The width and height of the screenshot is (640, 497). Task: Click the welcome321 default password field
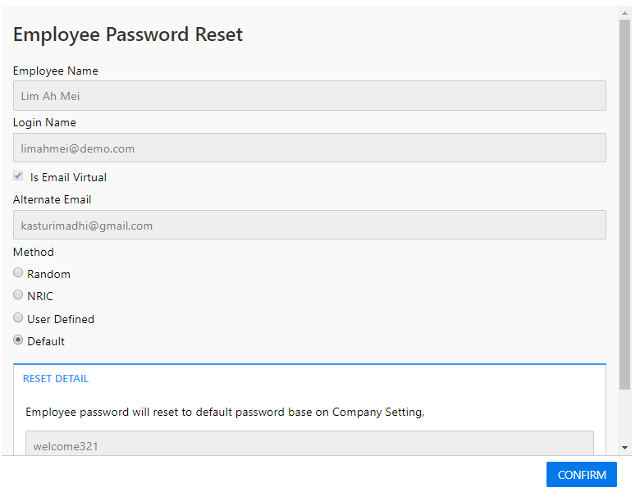pyautogui.click(x=309, y=445)
